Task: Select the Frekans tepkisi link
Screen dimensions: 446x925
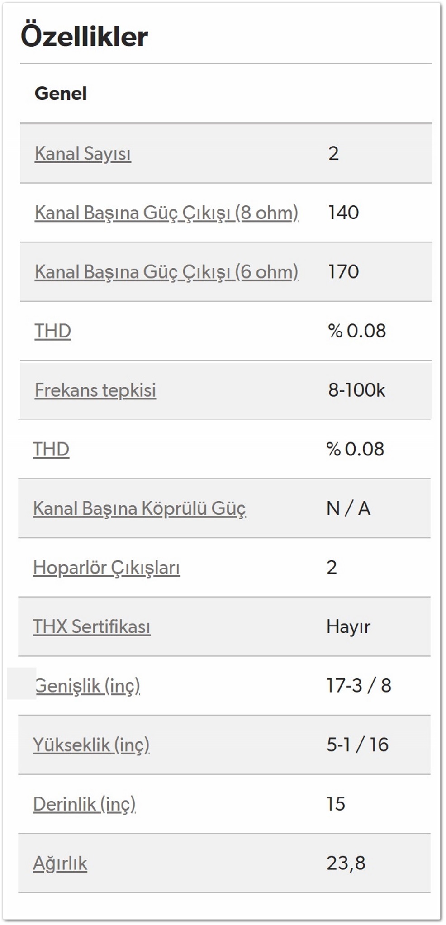Action: pos(95,390)
